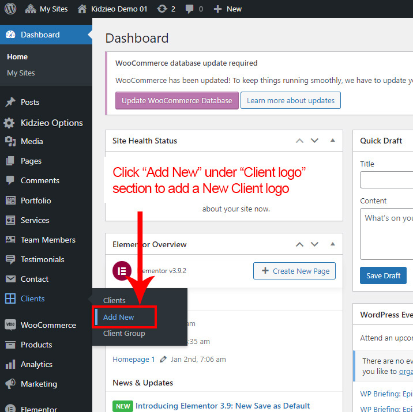Click Update WooCommerce Database button
Viewport: 413px width, 412px height.
177,100
